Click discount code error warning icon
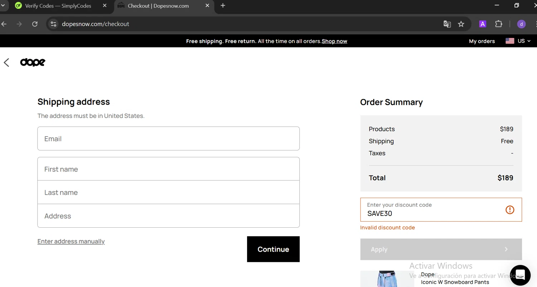 pyautogui.click(x=510, y=210)
